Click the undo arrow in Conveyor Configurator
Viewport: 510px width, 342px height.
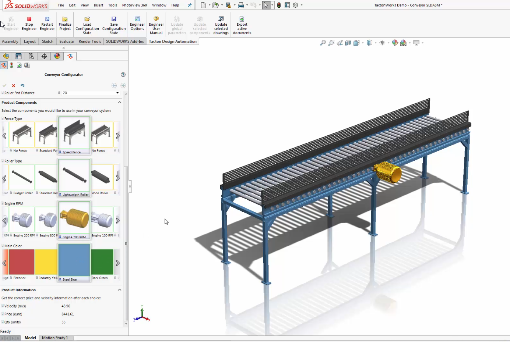(x=22, y=85)
